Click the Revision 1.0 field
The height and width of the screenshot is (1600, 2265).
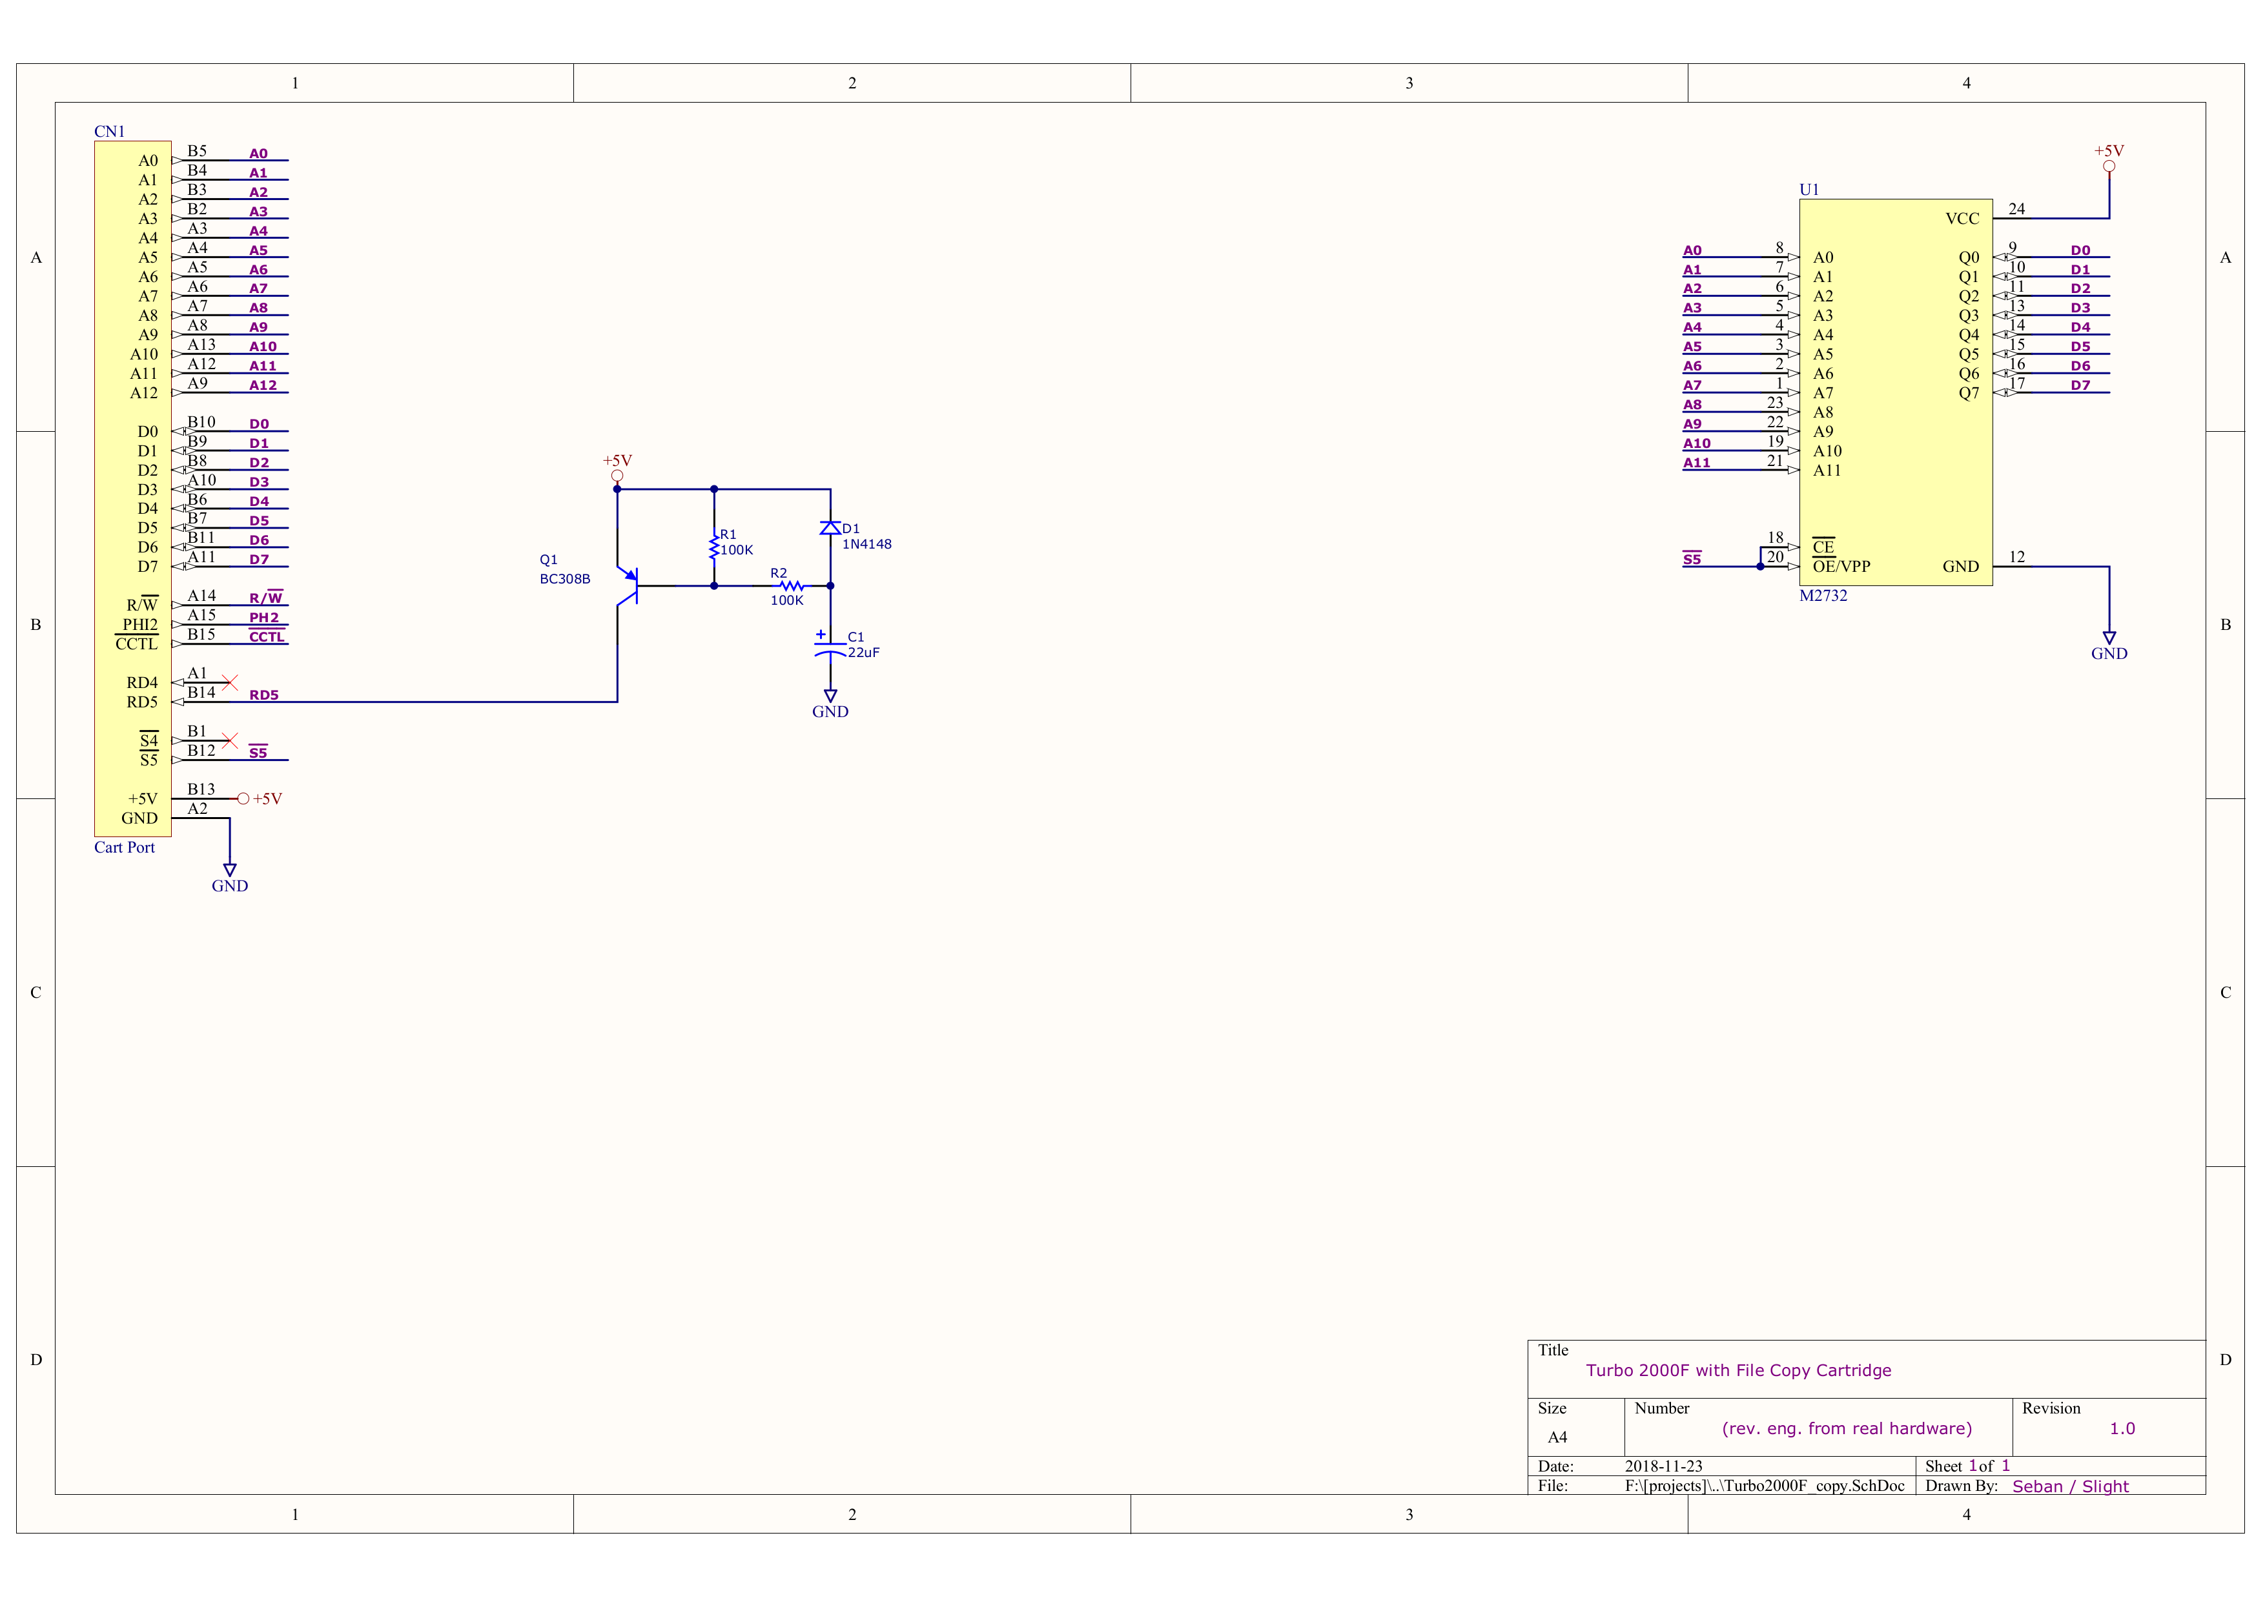coord(2121,1428)
